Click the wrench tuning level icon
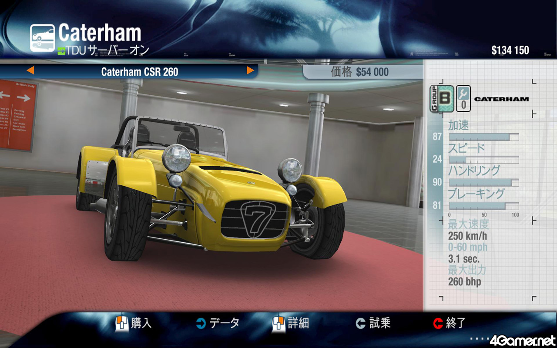Screen dimensions: 557x348 [x=463, y=99]
